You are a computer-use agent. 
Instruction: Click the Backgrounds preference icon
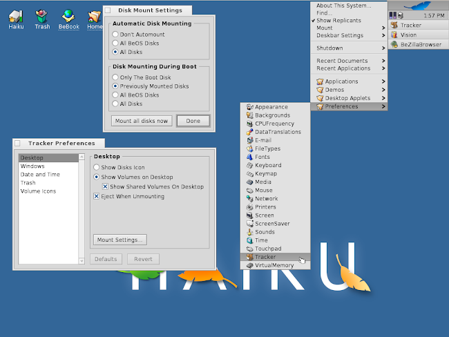249,115
